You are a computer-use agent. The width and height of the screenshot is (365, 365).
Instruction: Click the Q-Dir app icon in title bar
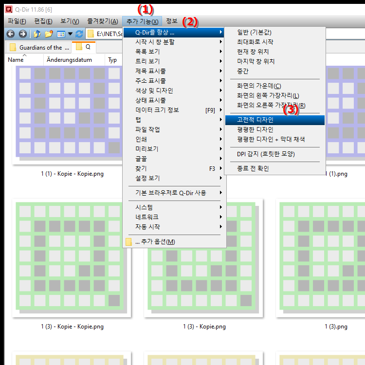[x=9, y=9]
